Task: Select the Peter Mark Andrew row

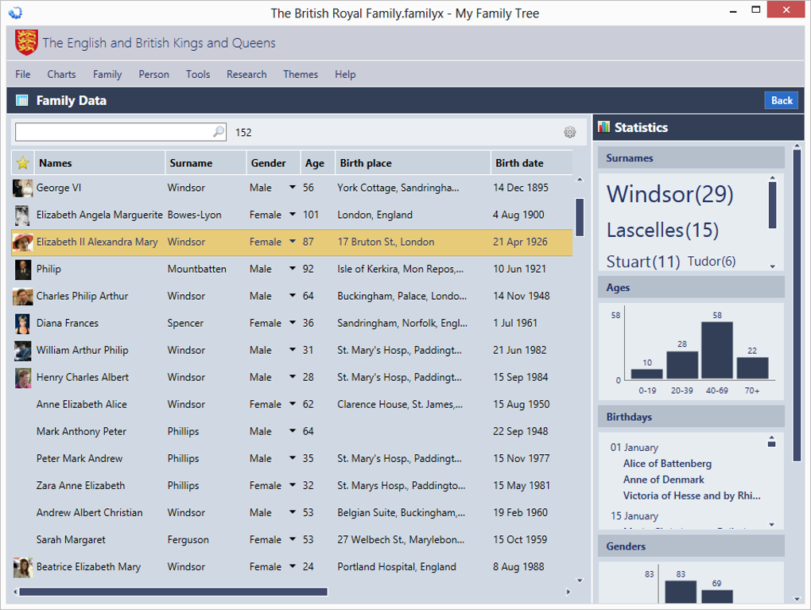Action: [x=293, y=458]
